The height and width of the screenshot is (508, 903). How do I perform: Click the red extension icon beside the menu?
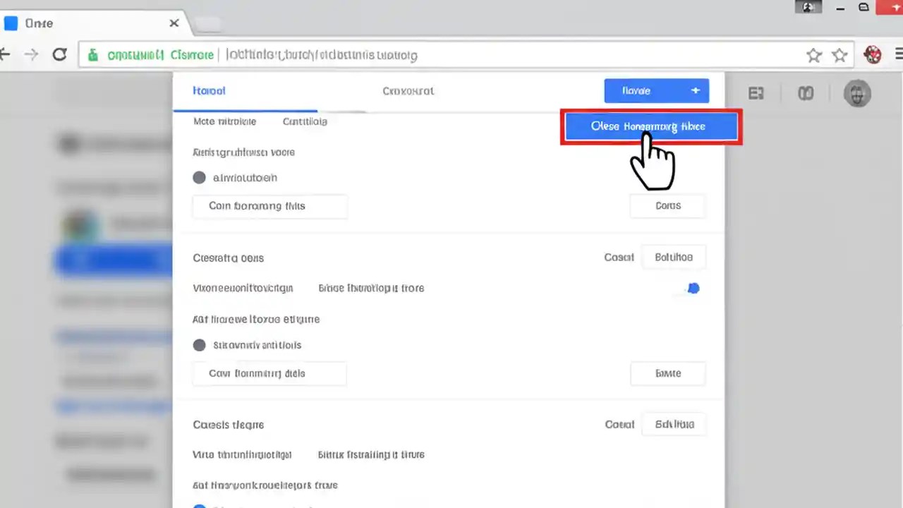(873, 54)
